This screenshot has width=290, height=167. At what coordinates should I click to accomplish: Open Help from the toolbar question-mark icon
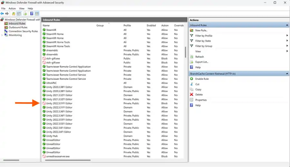(x=32, y=14)
